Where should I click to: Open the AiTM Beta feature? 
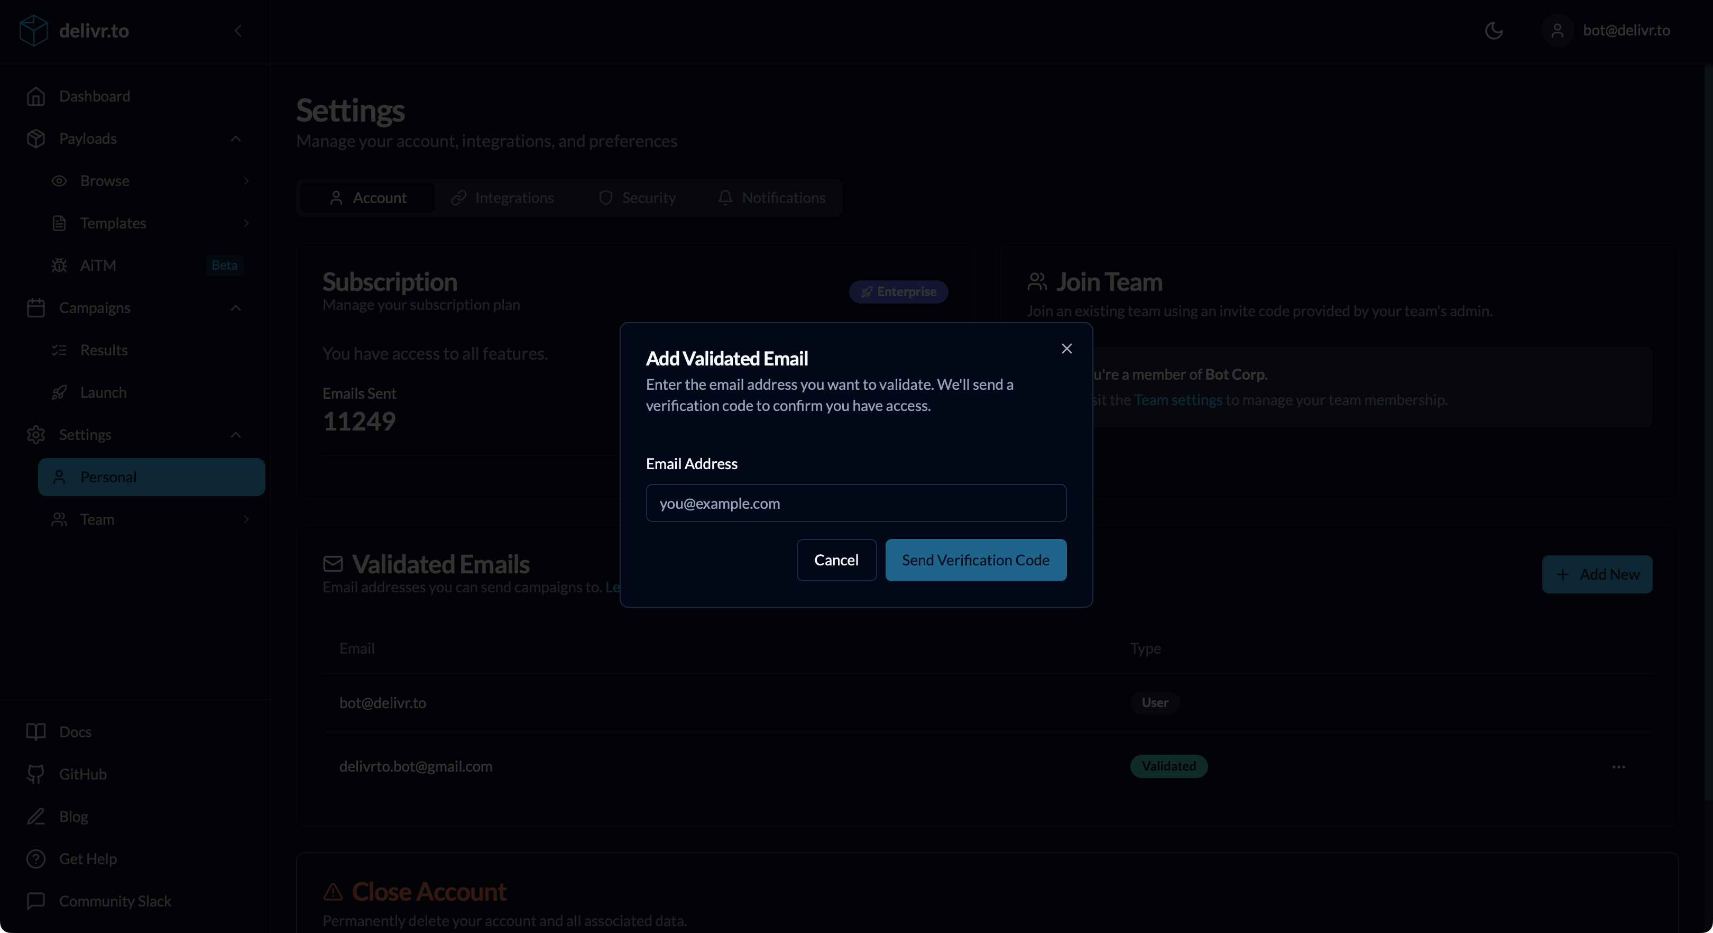pos(98,265)
